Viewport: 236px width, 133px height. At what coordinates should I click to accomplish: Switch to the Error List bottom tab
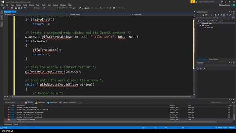[x=22, y=124]
